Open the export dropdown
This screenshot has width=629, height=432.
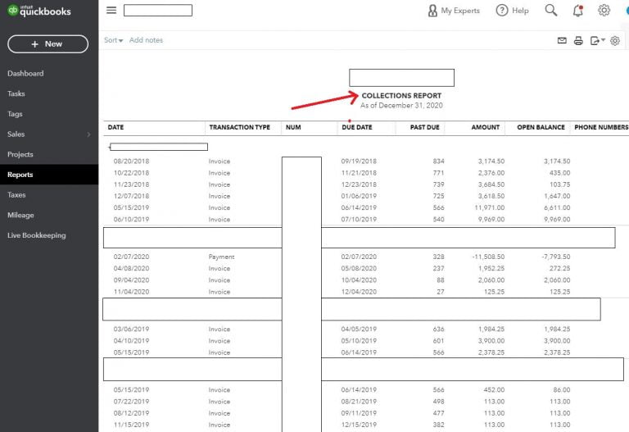[x=597, y=40]
